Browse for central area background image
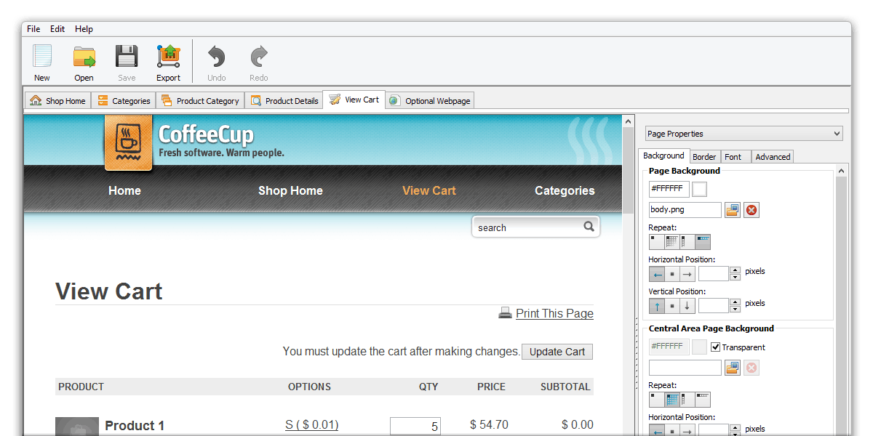The image size is (873, 436). (732, 368)
